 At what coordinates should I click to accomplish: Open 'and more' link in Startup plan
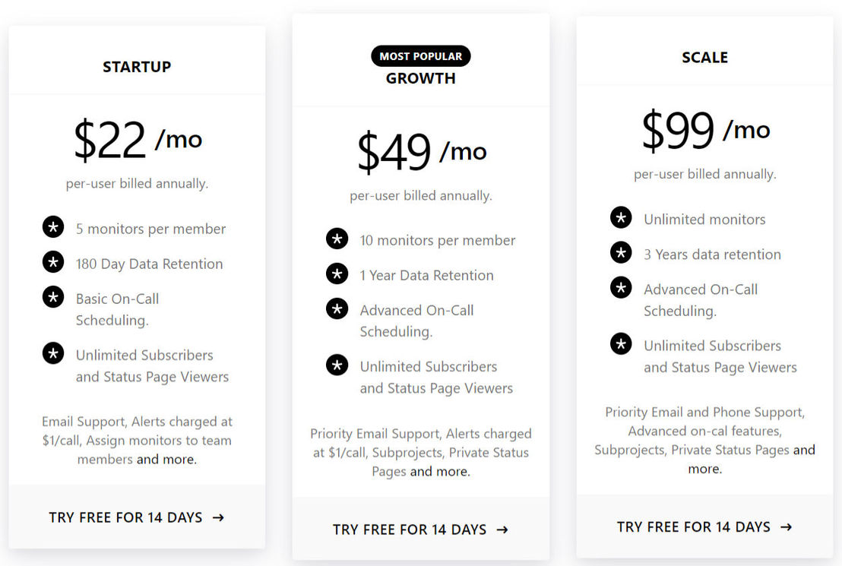click(x=166, y=460)
